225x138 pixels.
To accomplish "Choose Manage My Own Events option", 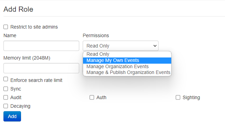I will [x=113, y=60].
